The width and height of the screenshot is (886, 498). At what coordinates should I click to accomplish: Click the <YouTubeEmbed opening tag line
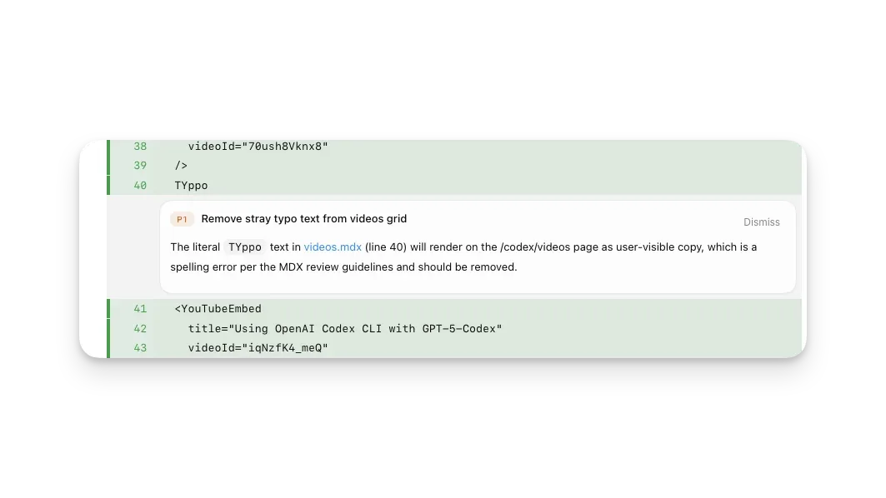point(218,309)
